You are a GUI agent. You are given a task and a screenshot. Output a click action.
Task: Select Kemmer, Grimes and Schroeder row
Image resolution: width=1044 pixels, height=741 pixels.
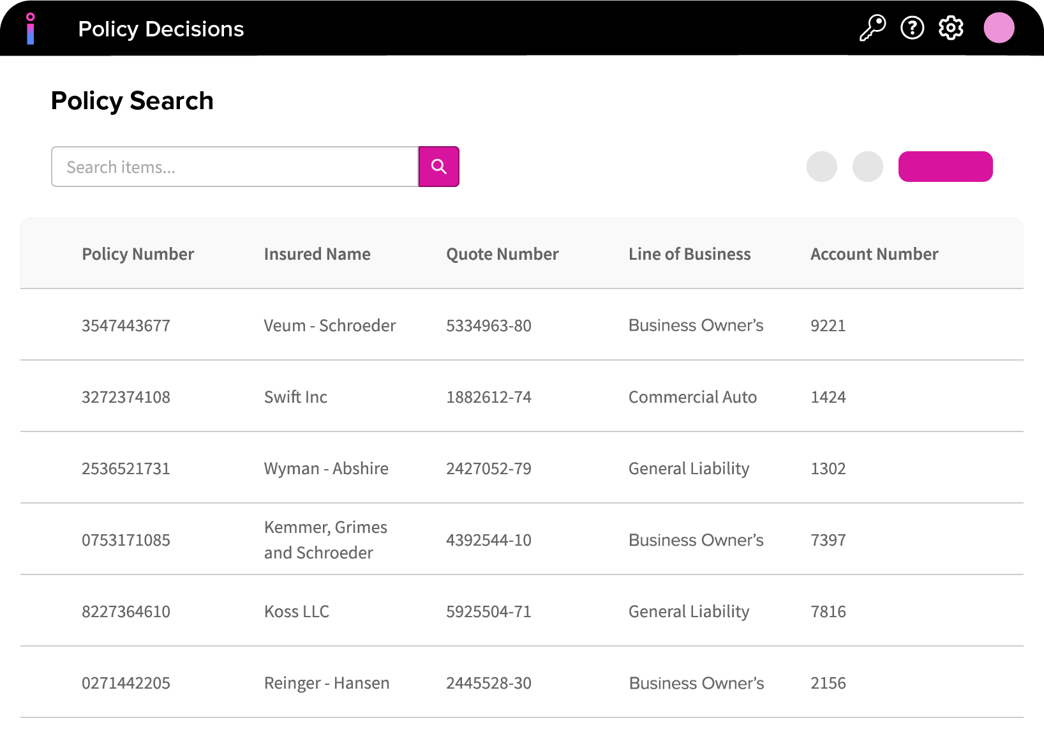[x=325, y=540]
